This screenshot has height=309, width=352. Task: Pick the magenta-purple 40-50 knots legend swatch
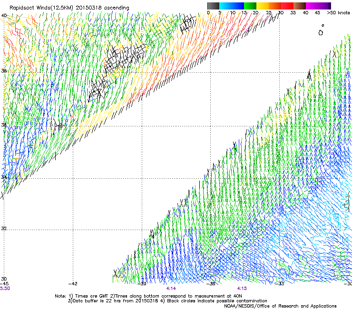point(318,6)
